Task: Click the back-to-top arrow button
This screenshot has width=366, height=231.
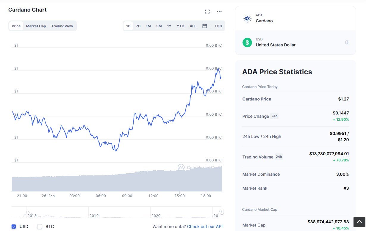Action: [359, 222]
